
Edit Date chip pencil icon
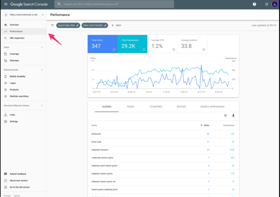pyautogui.click(x=105, y=25)
